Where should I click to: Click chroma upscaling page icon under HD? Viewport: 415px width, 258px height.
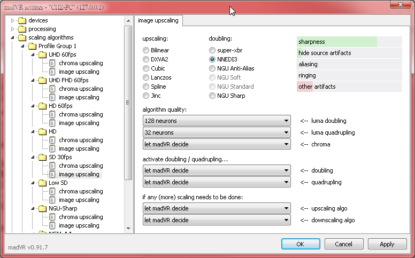(52, 140)
